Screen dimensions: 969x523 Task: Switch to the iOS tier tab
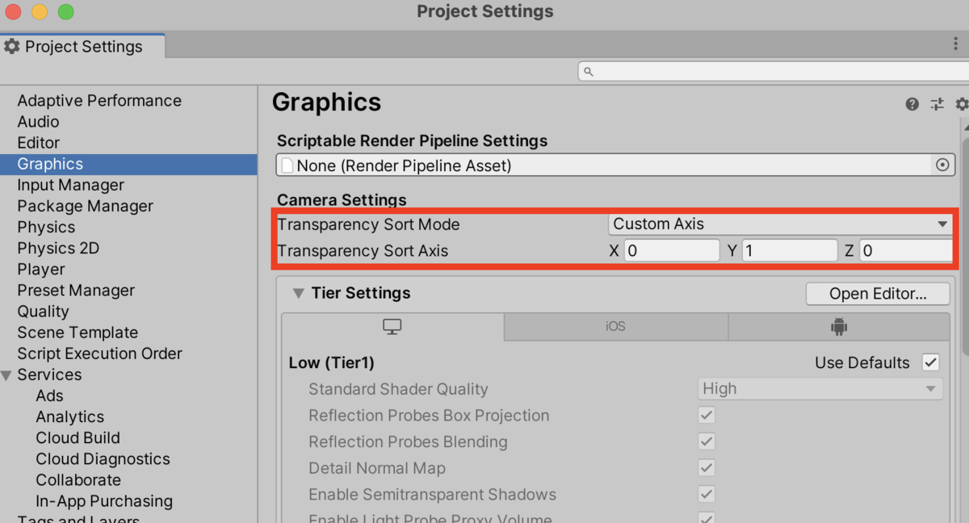coord(615,327)
